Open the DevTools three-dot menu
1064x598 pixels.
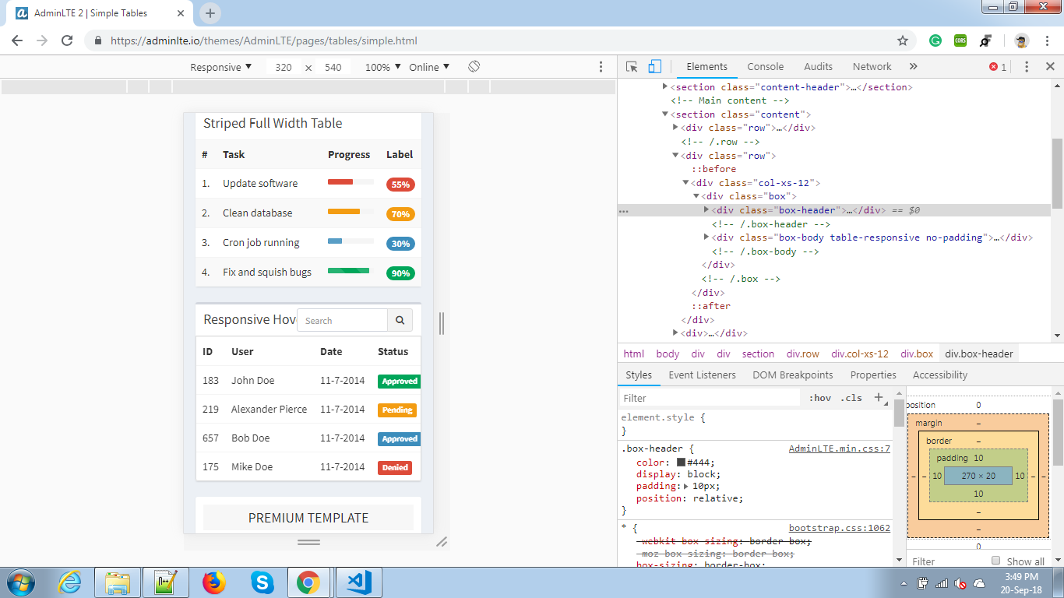[x=1027, y=66]
